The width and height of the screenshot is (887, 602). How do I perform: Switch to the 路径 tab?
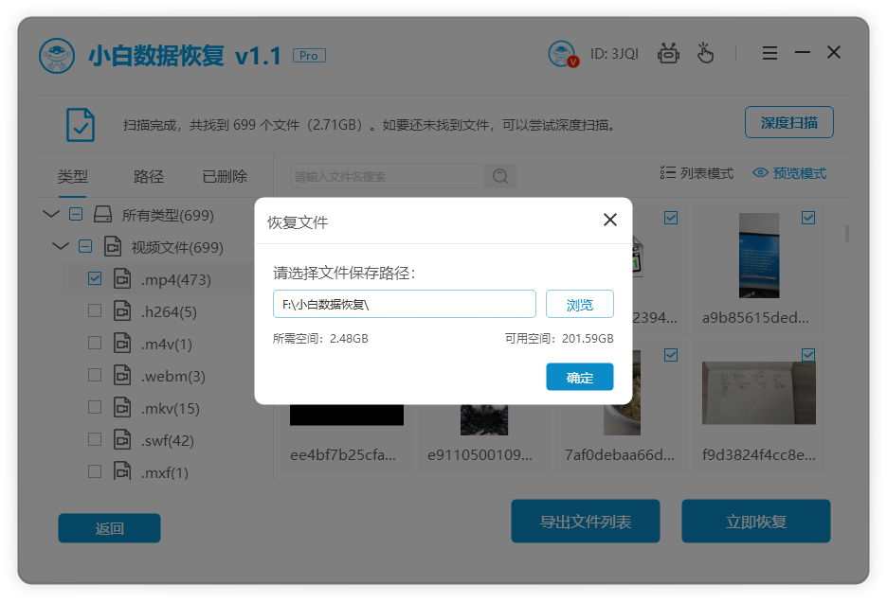[149, 177]
